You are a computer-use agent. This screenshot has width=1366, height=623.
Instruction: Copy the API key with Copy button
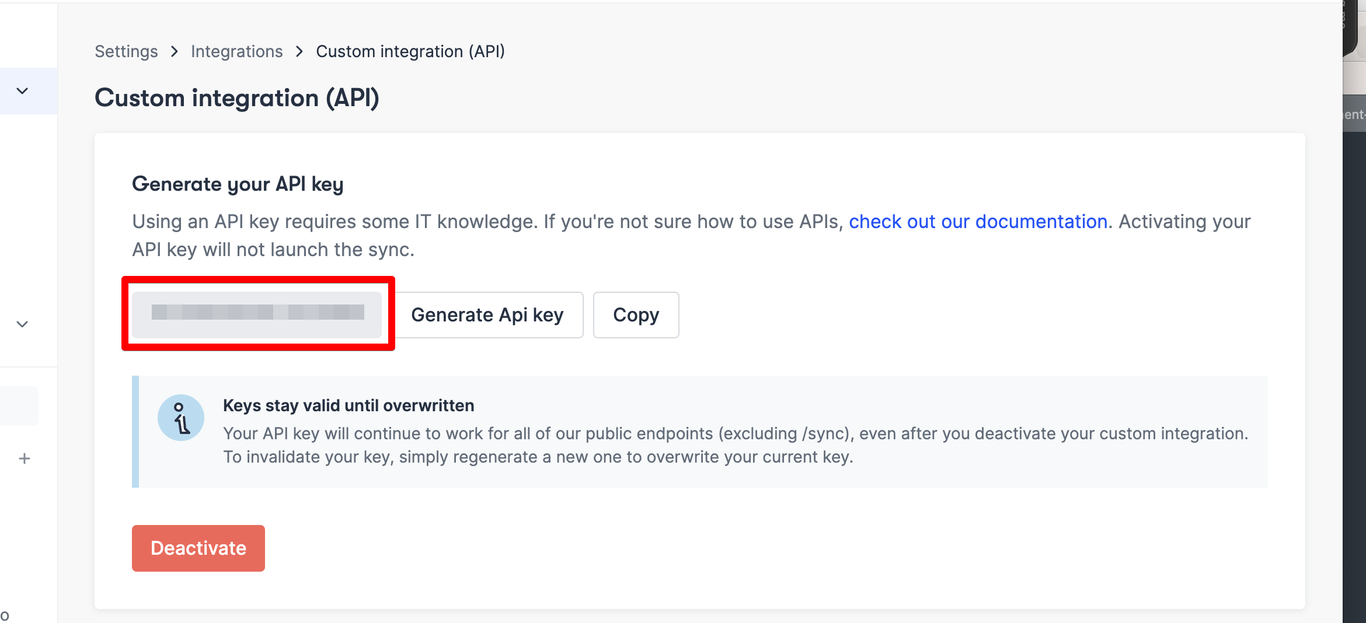coord(636,315)
